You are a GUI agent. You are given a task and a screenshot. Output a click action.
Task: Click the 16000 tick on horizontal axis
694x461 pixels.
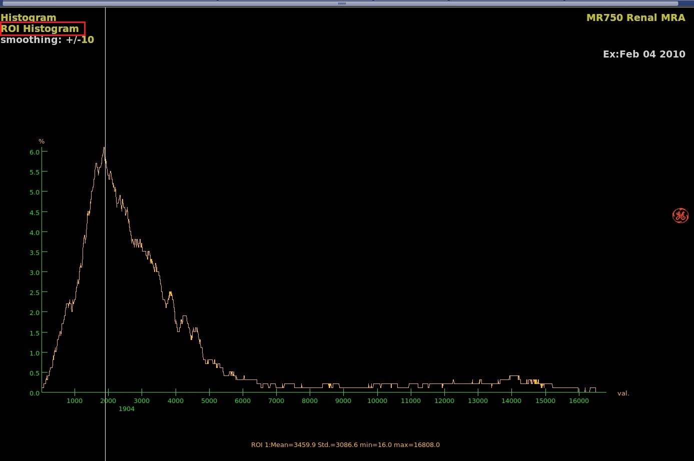click(x=579, y=400)
